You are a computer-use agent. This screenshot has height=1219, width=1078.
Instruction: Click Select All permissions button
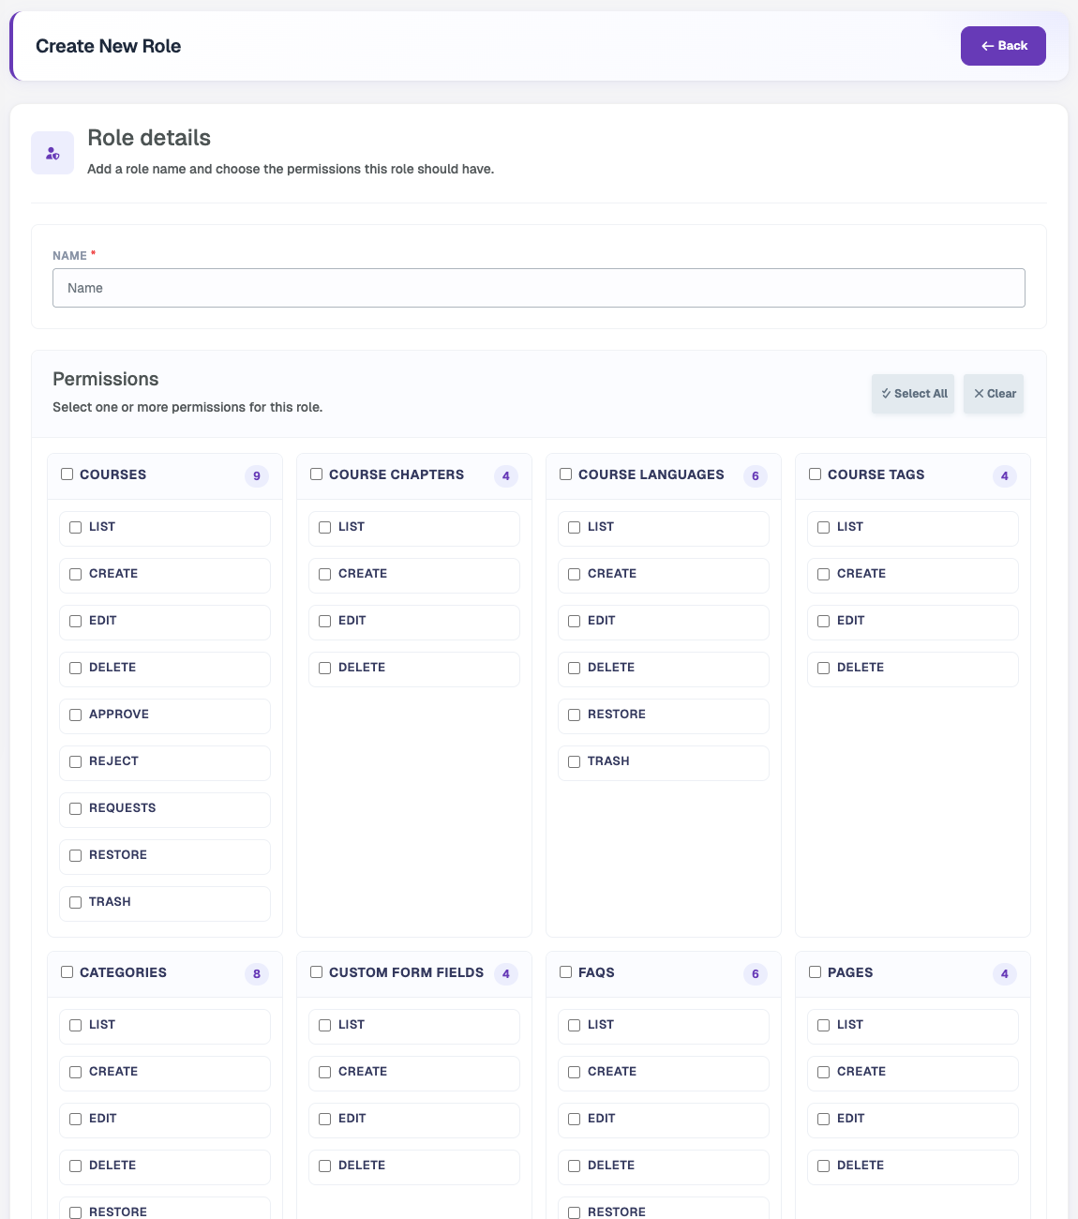(x=913, y=394)
